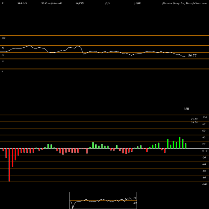This screenshot has width=209, height=209.
Task: Click the 15 label in the mini chart
Action: click(135, 198)
